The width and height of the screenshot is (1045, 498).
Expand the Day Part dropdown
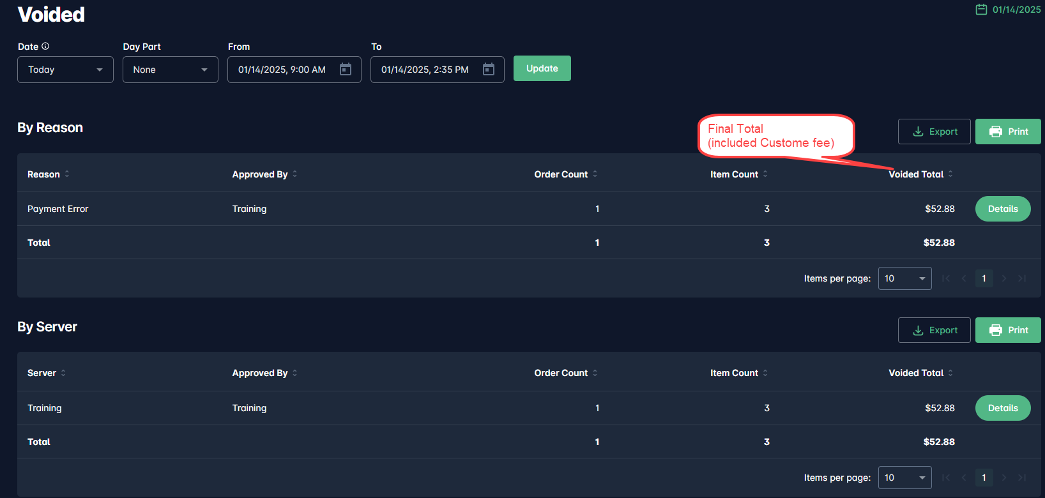(x=170, y=70)
